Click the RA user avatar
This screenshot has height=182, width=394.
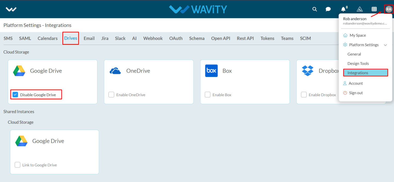point(389,9)
